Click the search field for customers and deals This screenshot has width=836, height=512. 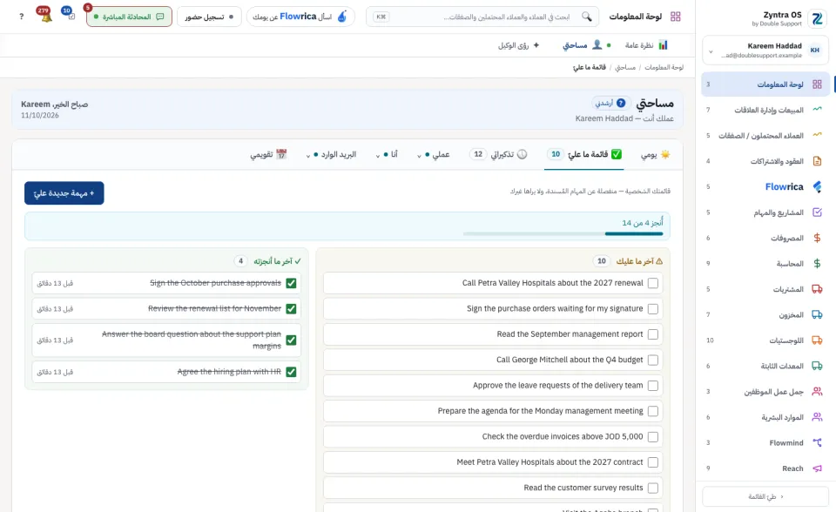tap(482, 17)
